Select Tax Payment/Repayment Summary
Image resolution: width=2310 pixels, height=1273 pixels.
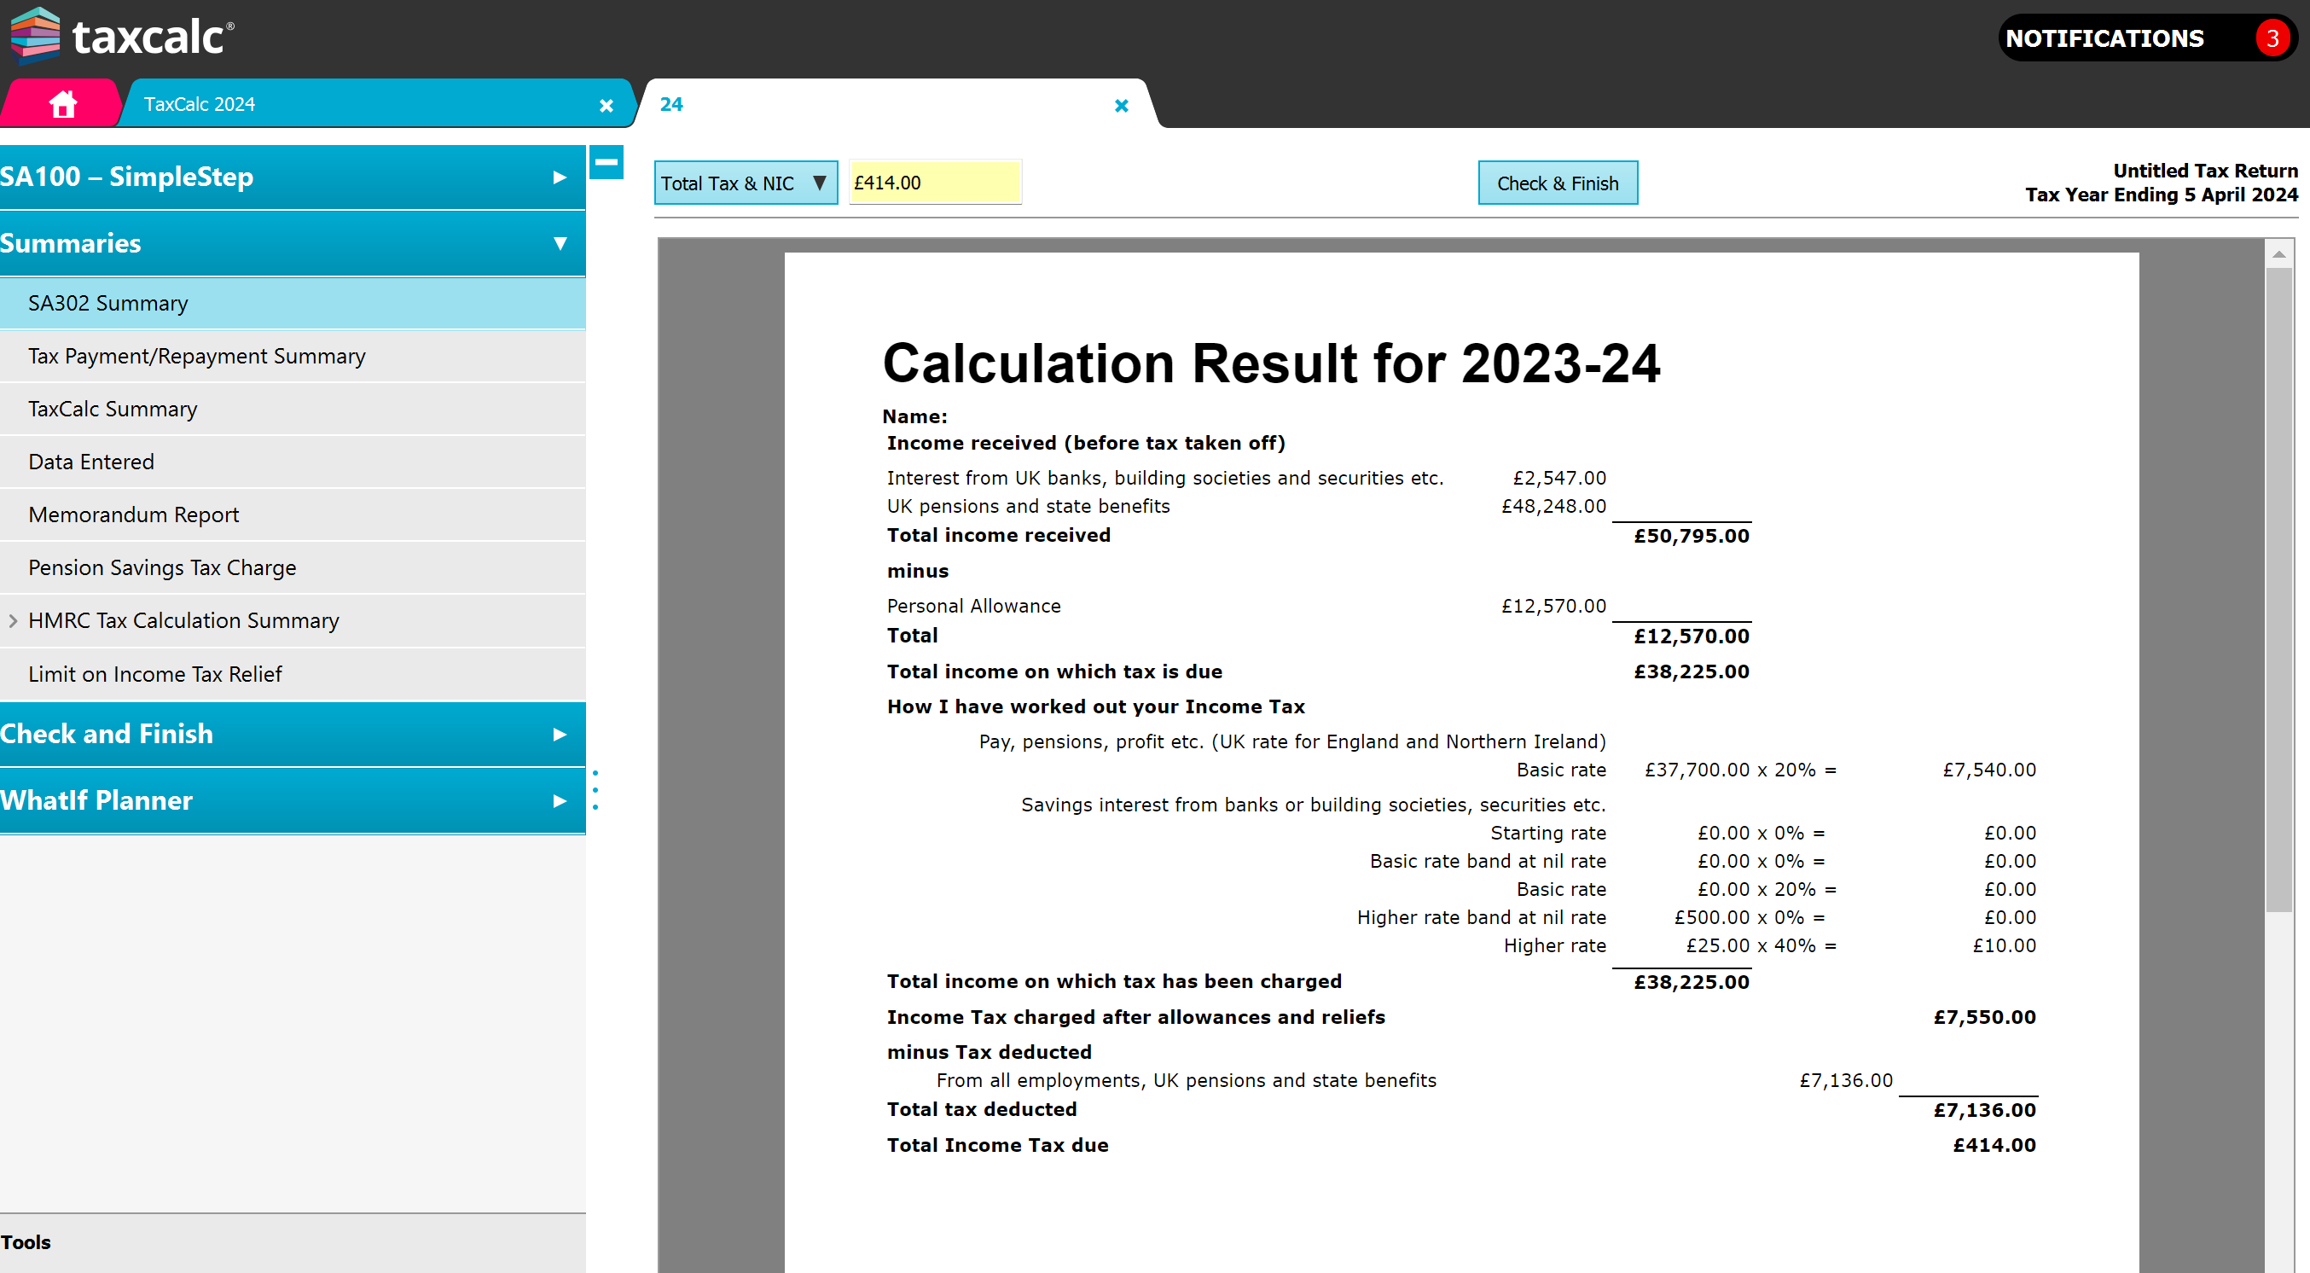(196, 356)
